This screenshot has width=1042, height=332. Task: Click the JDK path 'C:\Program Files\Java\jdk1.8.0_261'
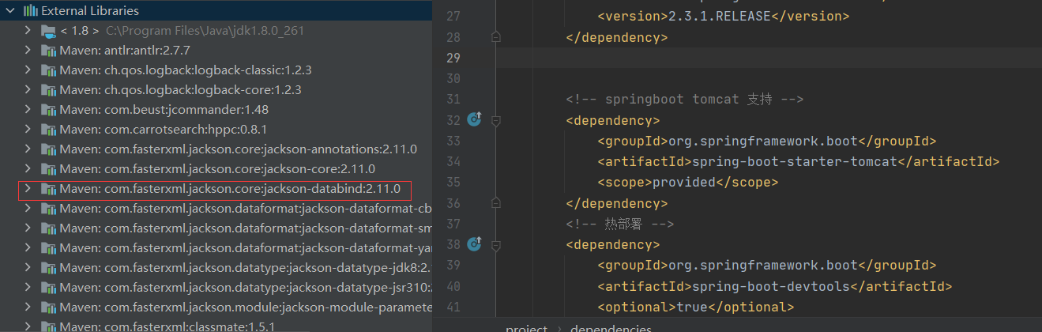click(x=204, y=31)
